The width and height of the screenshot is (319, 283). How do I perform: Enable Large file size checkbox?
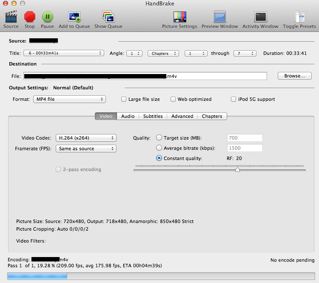point(124,99)
